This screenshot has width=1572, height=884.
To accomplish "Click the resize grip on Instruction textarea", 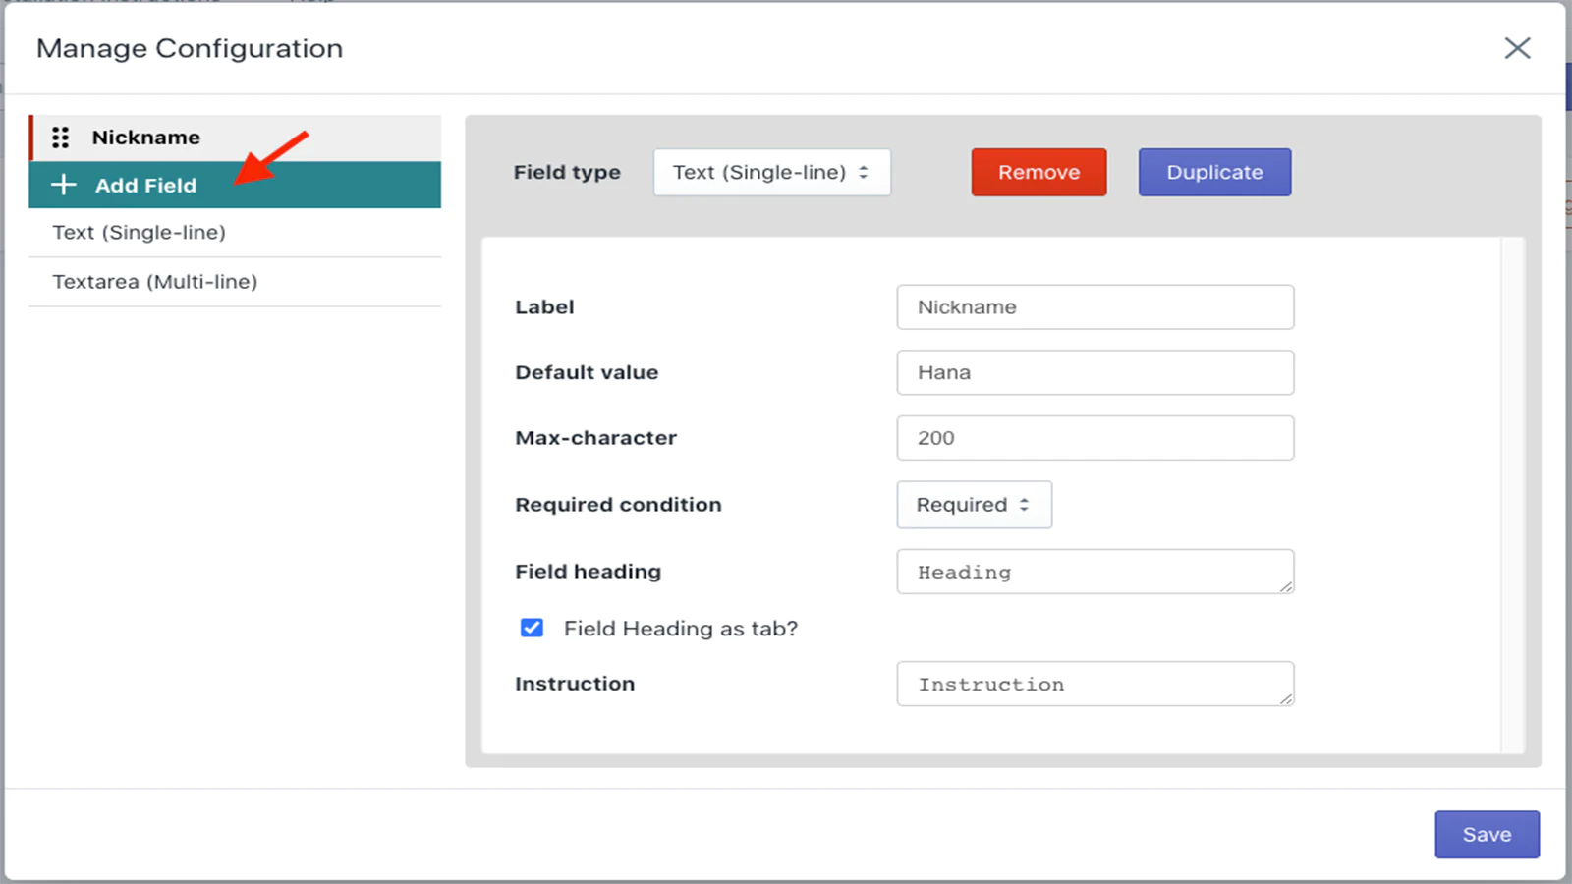I will (1285, 698).
